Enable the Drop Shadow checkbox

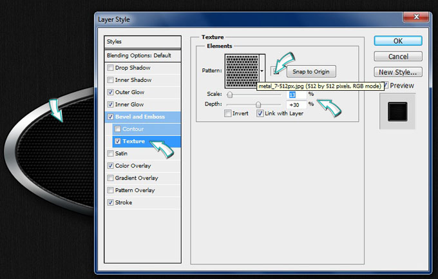pos(110,68)
